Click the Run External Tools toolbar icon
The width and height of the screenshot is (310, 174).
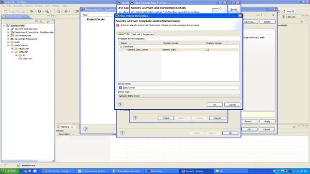(47, 11)
